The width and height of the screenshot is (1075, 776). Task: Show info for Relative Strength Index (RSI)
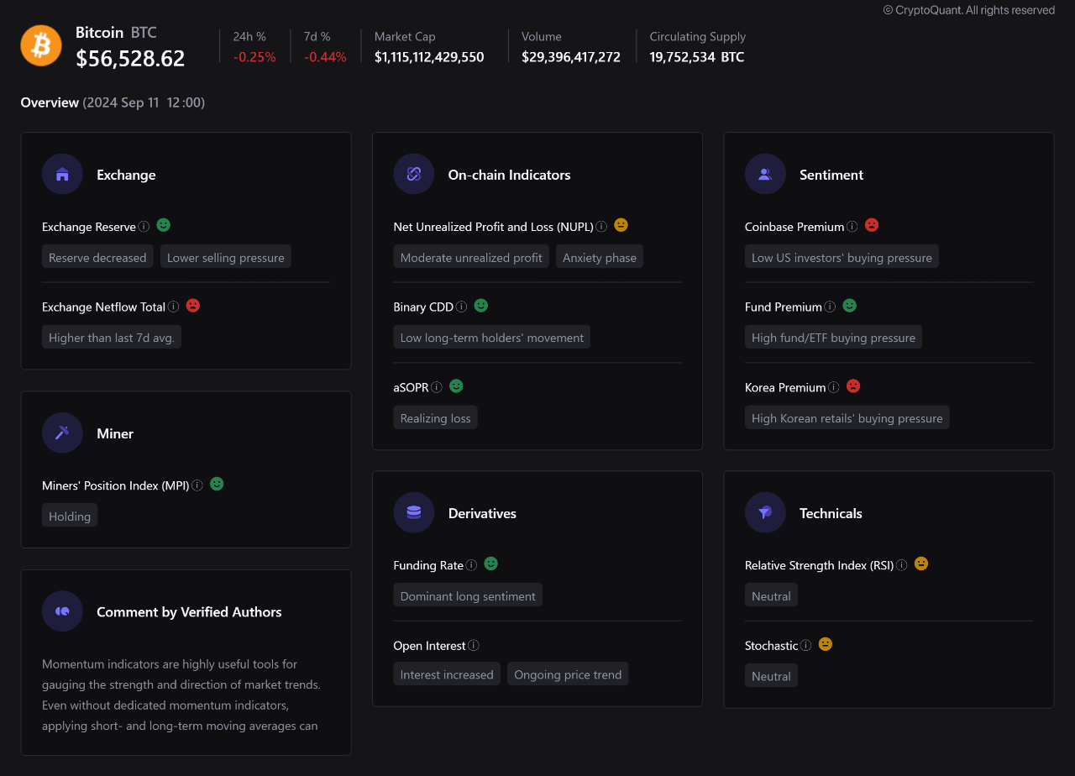[x=902, y=565]
